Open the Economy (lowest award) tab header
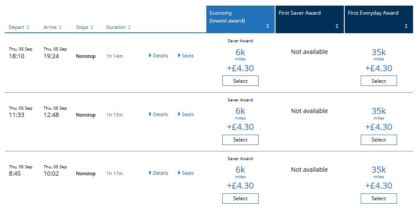Viewport: 420px width, 208px height. point(234,17)
